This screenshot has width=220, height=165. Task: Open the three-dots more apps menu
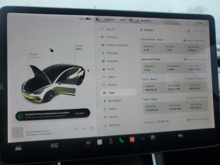(x=143, y=139)
